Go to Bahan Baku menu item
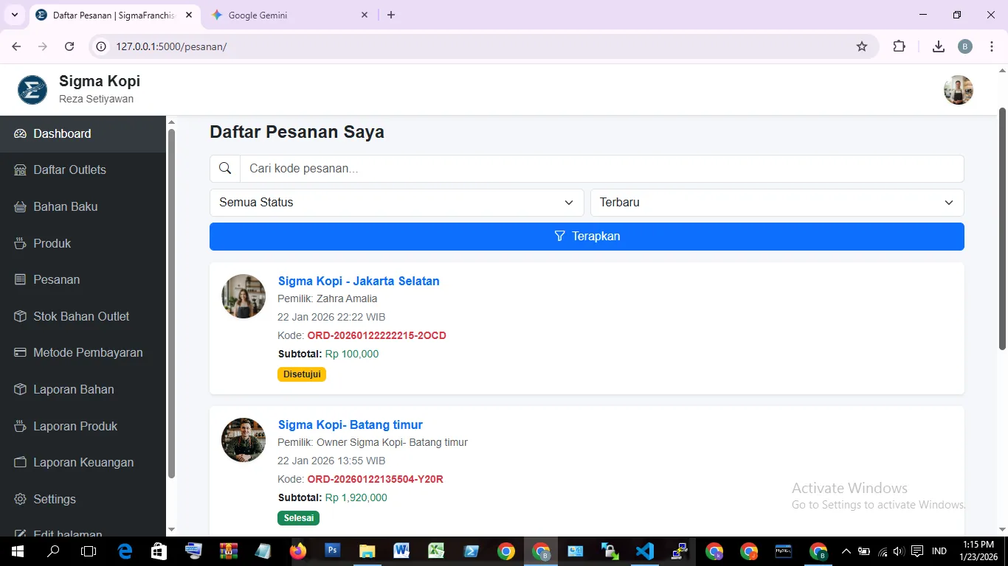1008x566 pixels. 83,206
